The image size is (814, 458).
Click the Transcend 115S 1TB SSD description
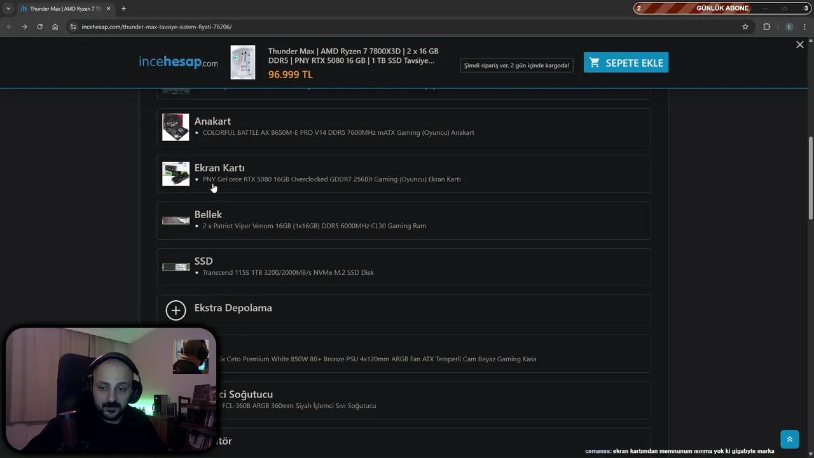pos(288,272)
